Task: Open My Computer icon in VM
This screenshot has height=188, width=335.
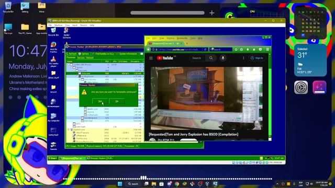Action: click(x=53, y=118)
